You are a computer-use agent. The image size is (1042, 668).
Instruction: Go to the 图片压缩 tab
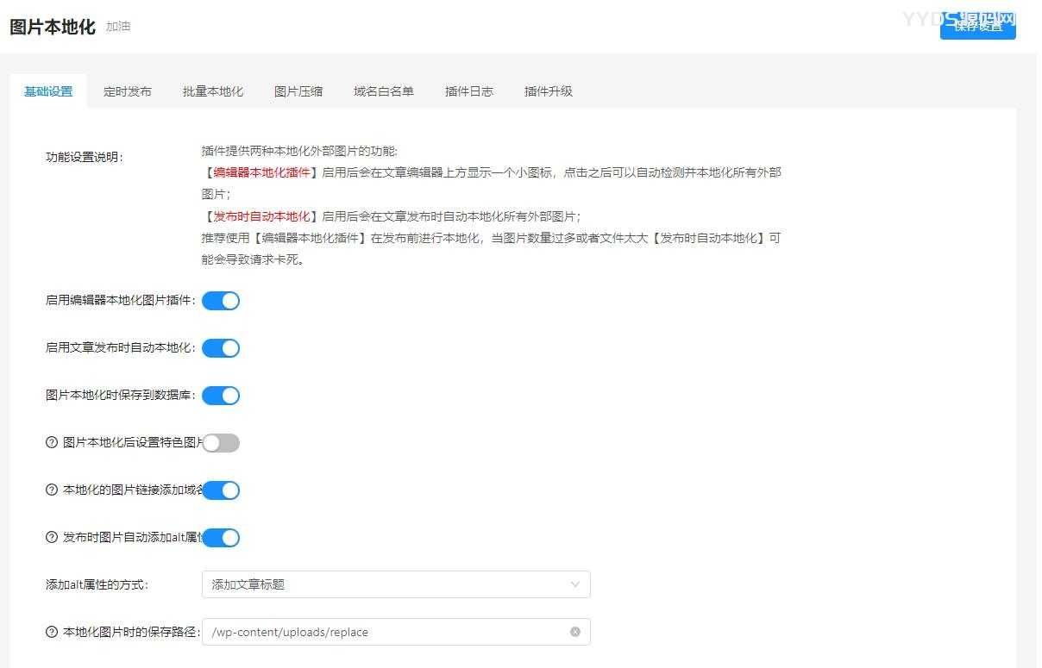pyautogui.click(x=298, y=91)
